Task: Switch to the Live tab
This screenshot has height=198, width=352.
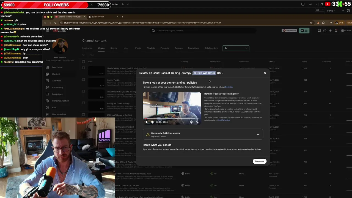Action: (126, 48)
